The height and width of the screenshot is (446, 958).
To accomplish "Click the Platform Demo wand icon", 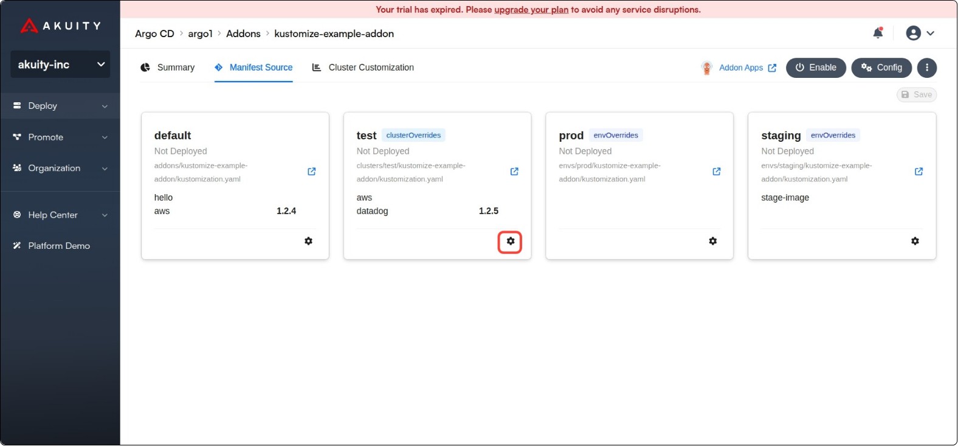I will [17, 246].
